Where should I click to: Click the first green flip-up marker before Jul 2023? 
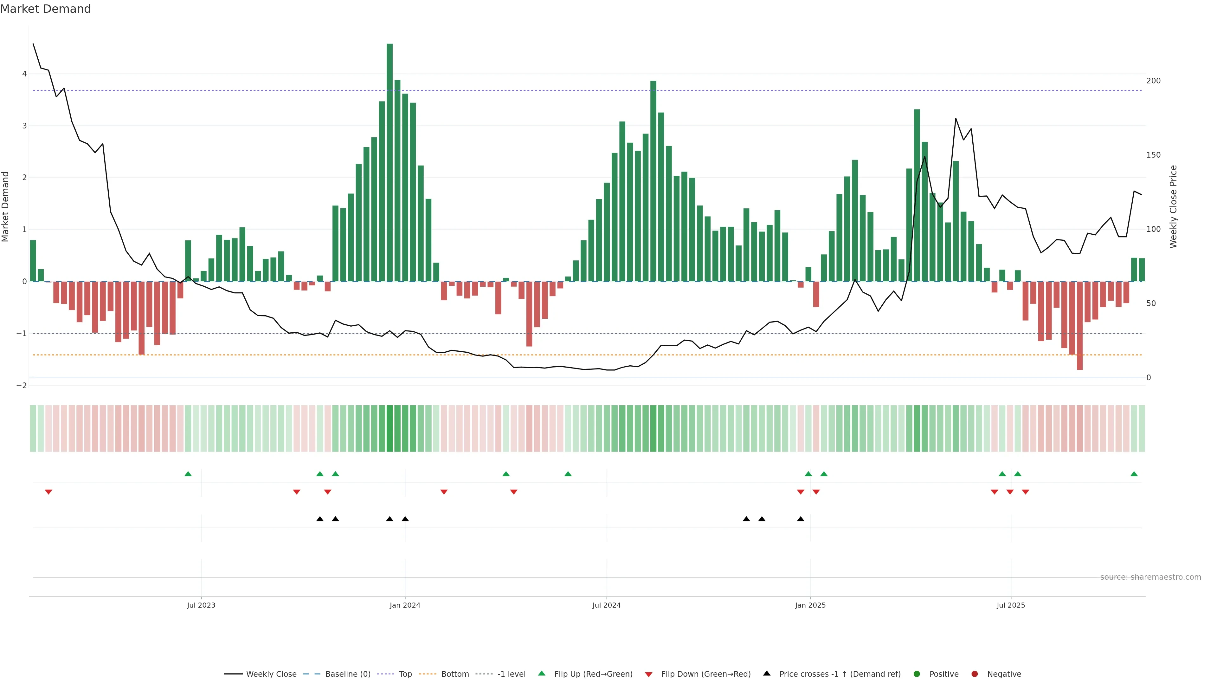tap(188, 474)
